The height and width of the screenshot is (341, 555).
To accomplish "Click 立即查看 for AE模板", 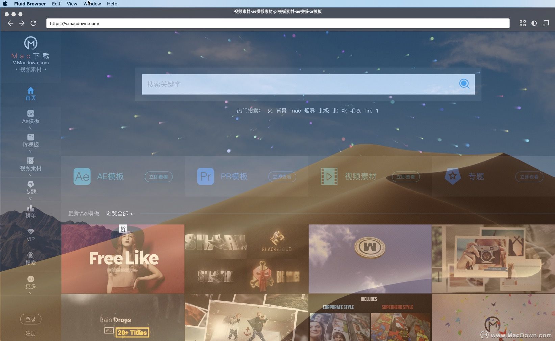I will click(x=158, y=177).
